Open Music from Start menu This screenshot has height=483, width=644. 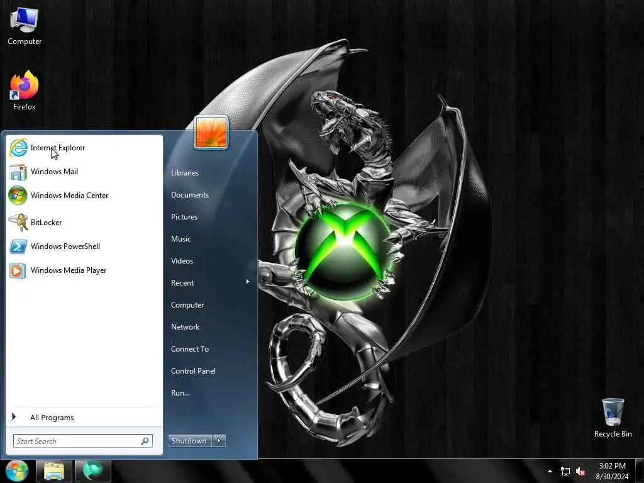pos(180,239)
